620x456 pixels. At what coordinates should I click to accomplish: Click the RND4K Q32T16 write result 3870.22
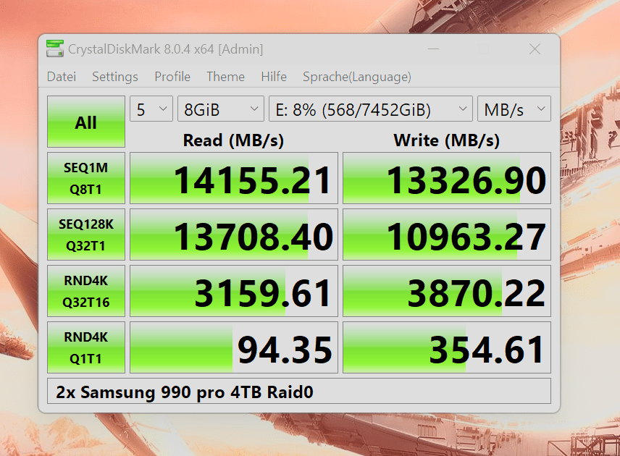pos(447,291)
